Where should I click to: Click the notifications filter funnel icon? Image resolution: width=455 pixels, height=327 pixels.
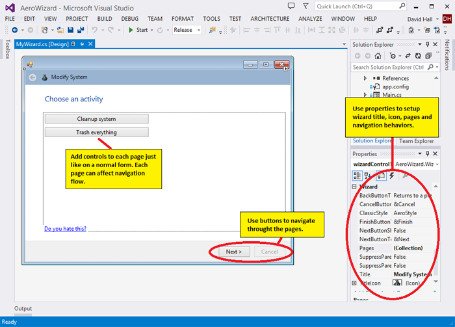click(305, 6)
